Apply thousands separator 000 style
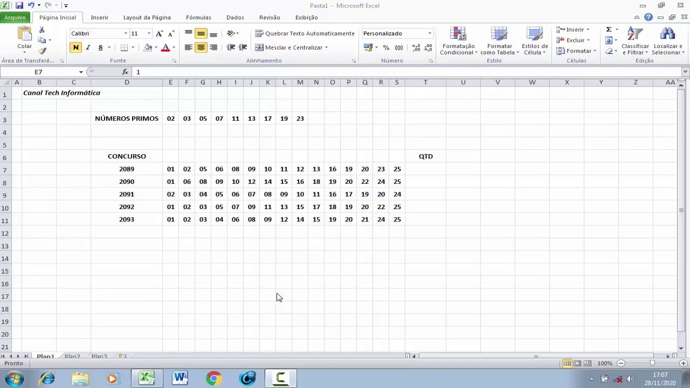The width and height of the screenshot is (690, 388). tap(398, 47)
